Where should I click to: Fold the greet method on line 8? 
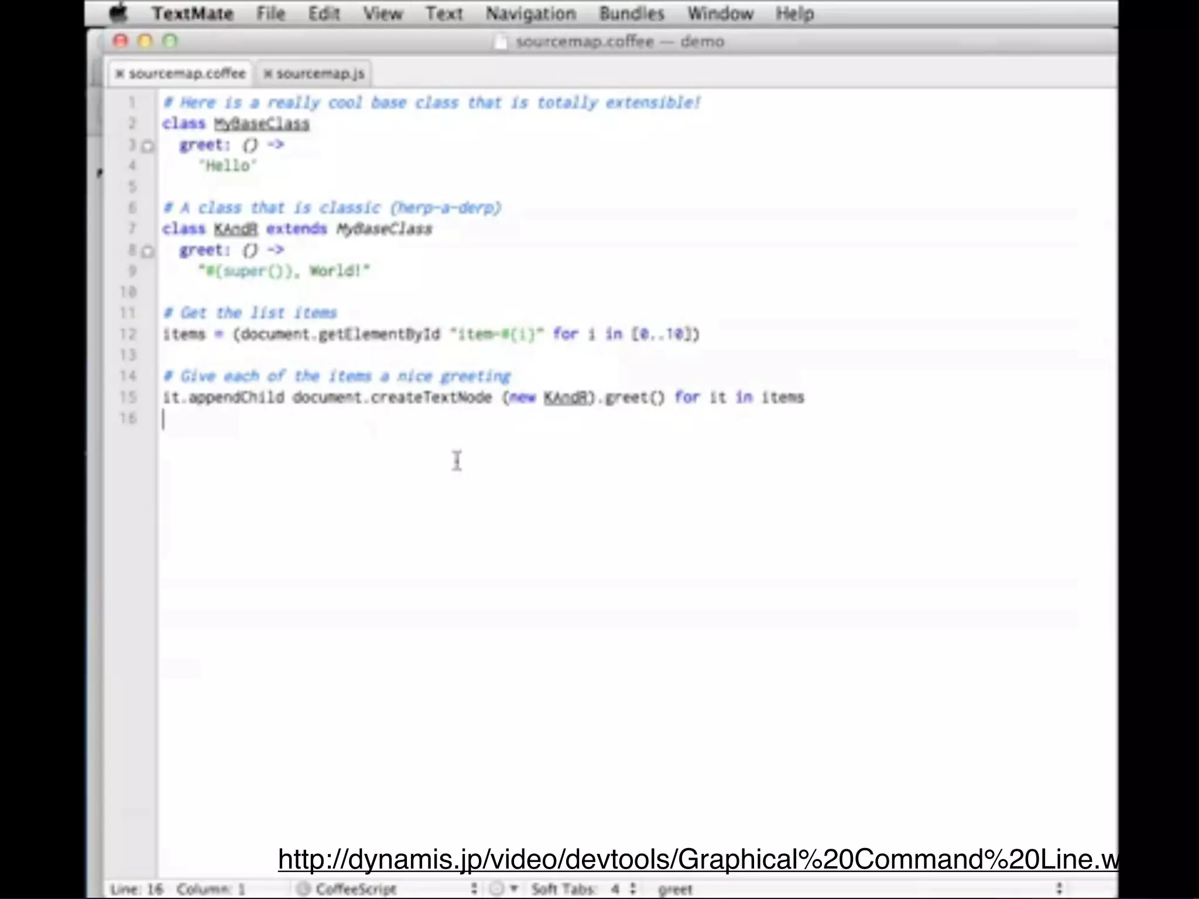[148, 251]
